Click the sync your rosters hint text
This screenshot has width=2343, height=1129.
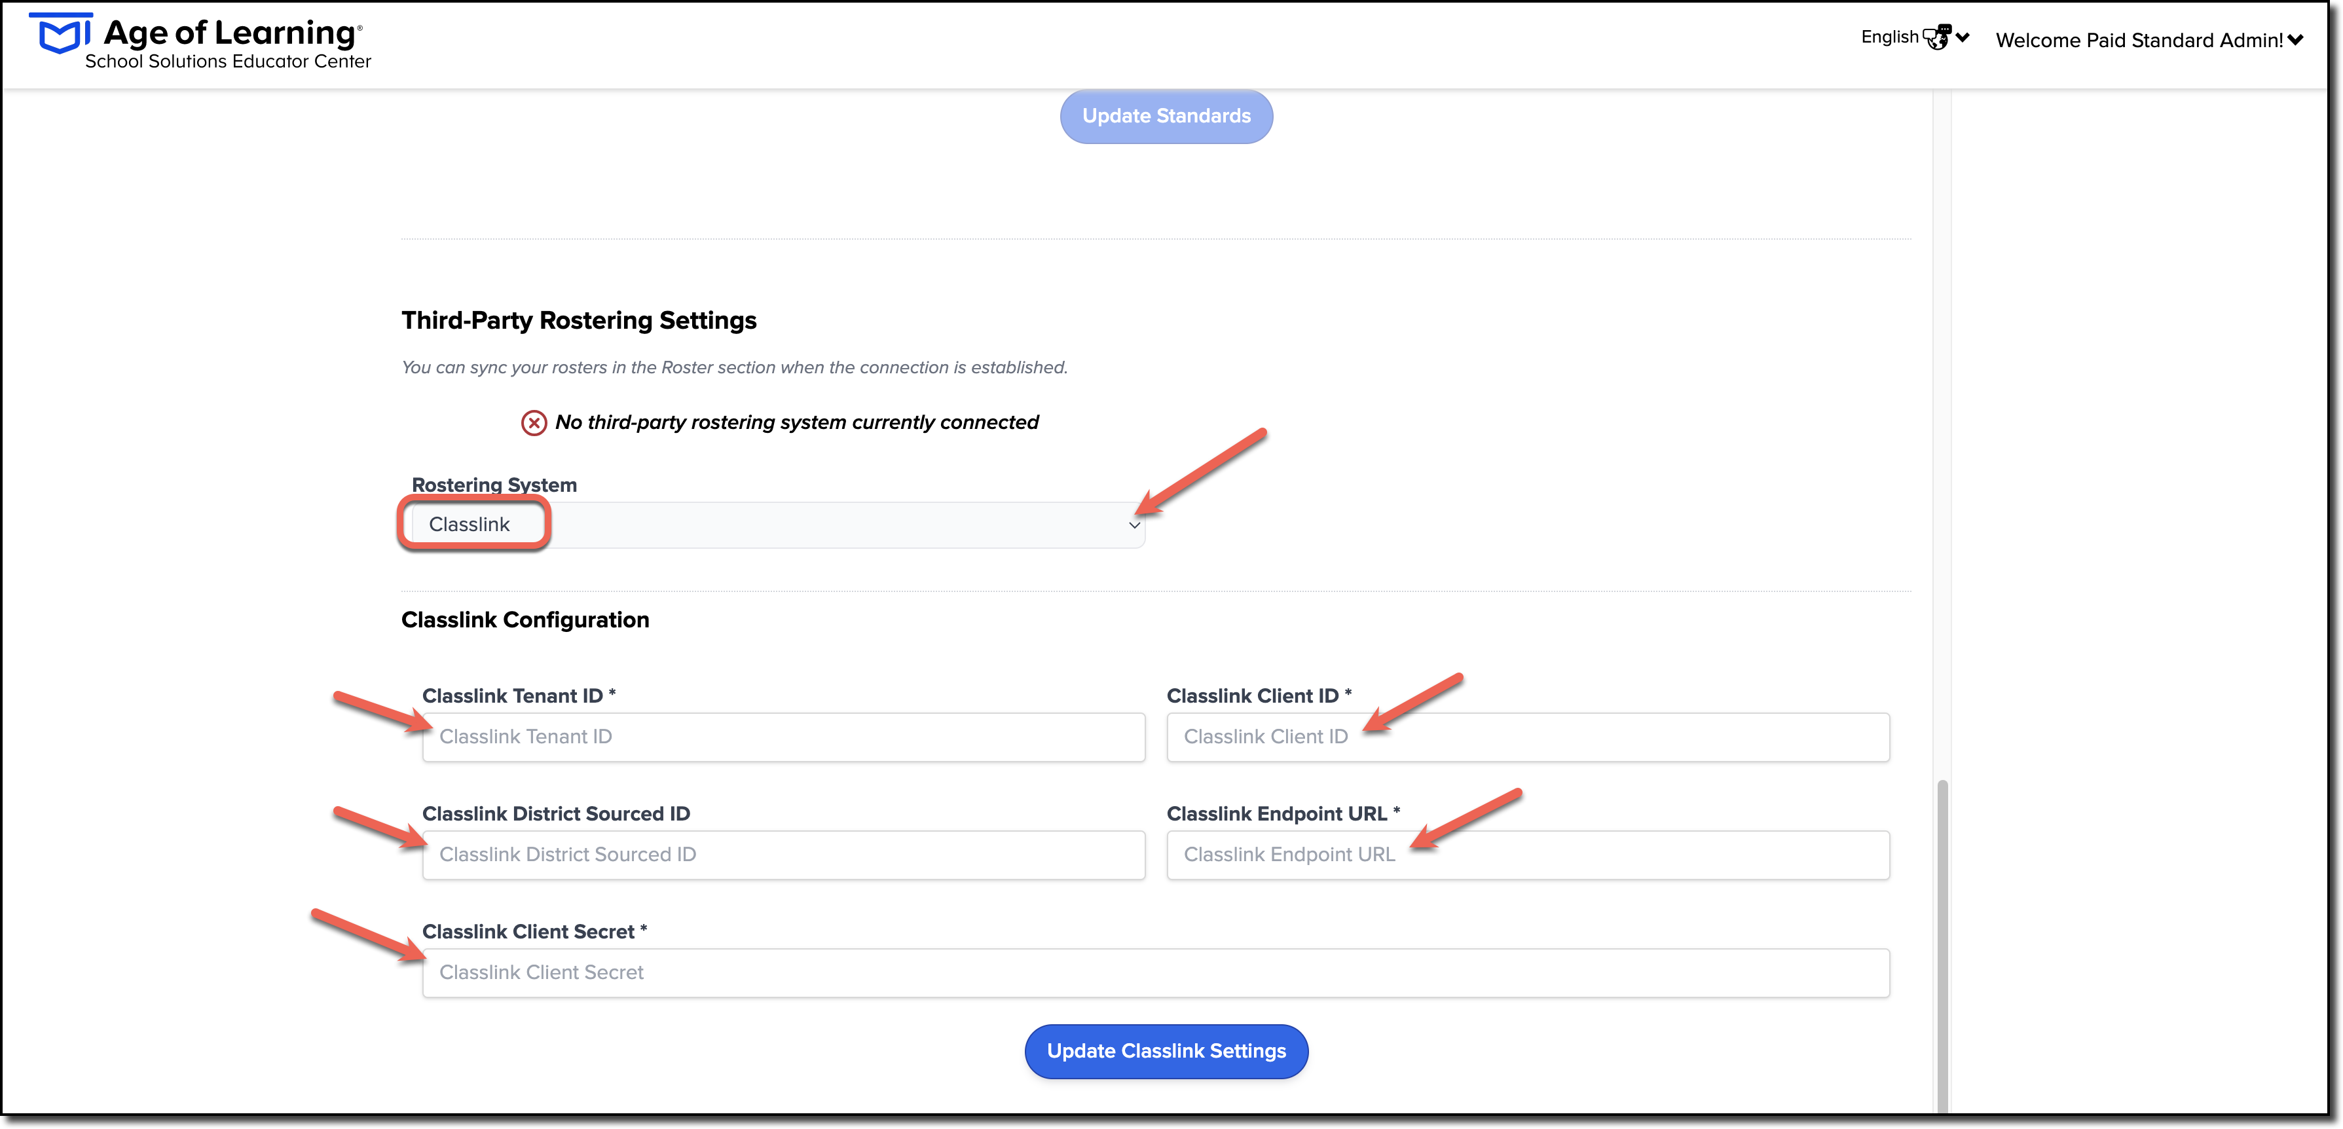pyautogui.click(x=735, y=367)
